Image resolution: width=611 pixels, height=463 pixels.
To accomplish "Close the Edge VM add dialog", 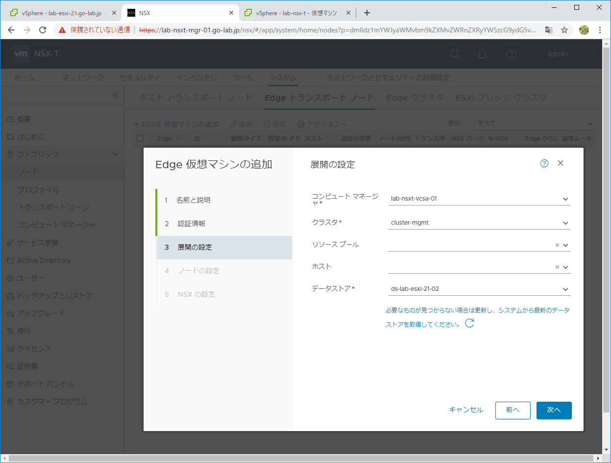I will coord(561,163).
